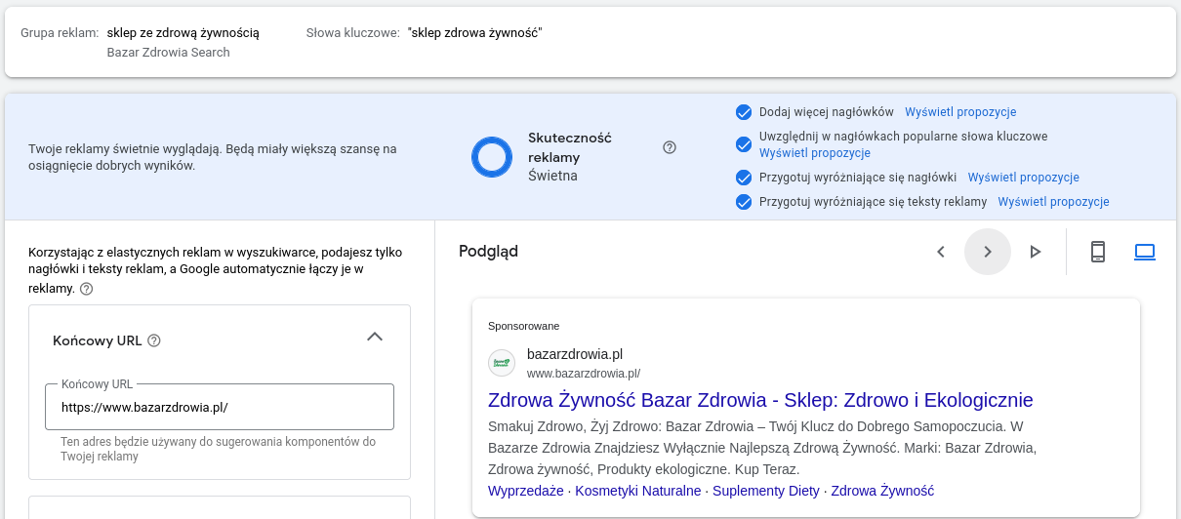Image resolution: width=1181 pixels, height=519 pixels.
Task: Click checkmark next to Dodaj więcej nagłówków
Action: point(744,112)
